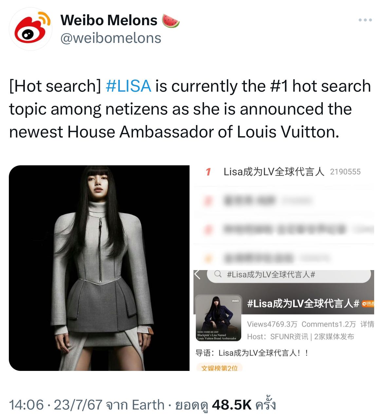Open the Weibo Melons profile avatar
Screen dimensions: 383x420
30,29
